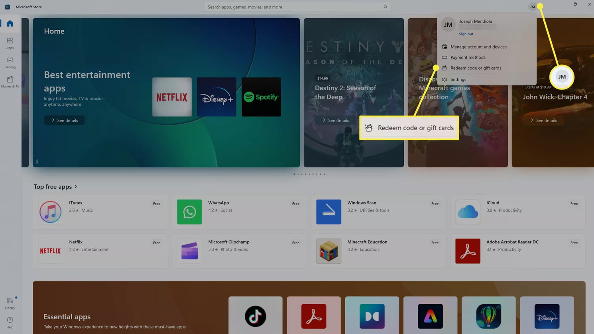Image resolution: width=594 pixels, height=334 pixels.
Task: Open the Home tab in the sidebar
Action: pyautogui.click(x=10, y=24)
